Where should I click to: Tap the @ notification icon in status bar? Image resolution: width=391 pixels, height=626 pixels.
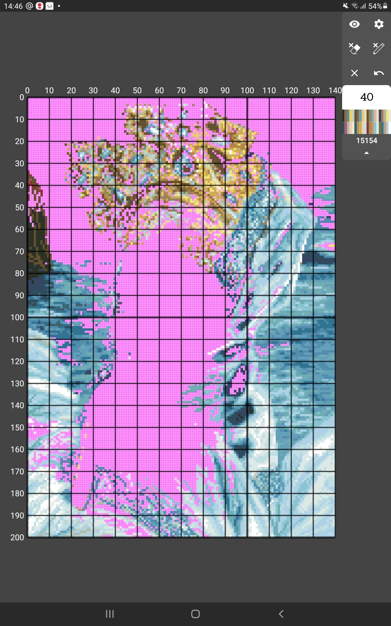pos(29,6)
